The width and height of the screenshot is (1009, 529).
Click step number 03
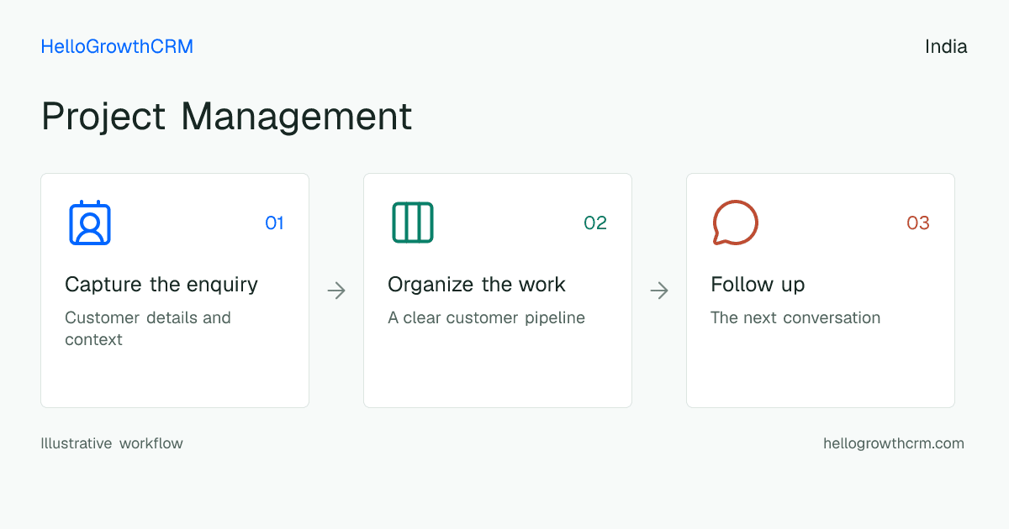click(918, 223)
